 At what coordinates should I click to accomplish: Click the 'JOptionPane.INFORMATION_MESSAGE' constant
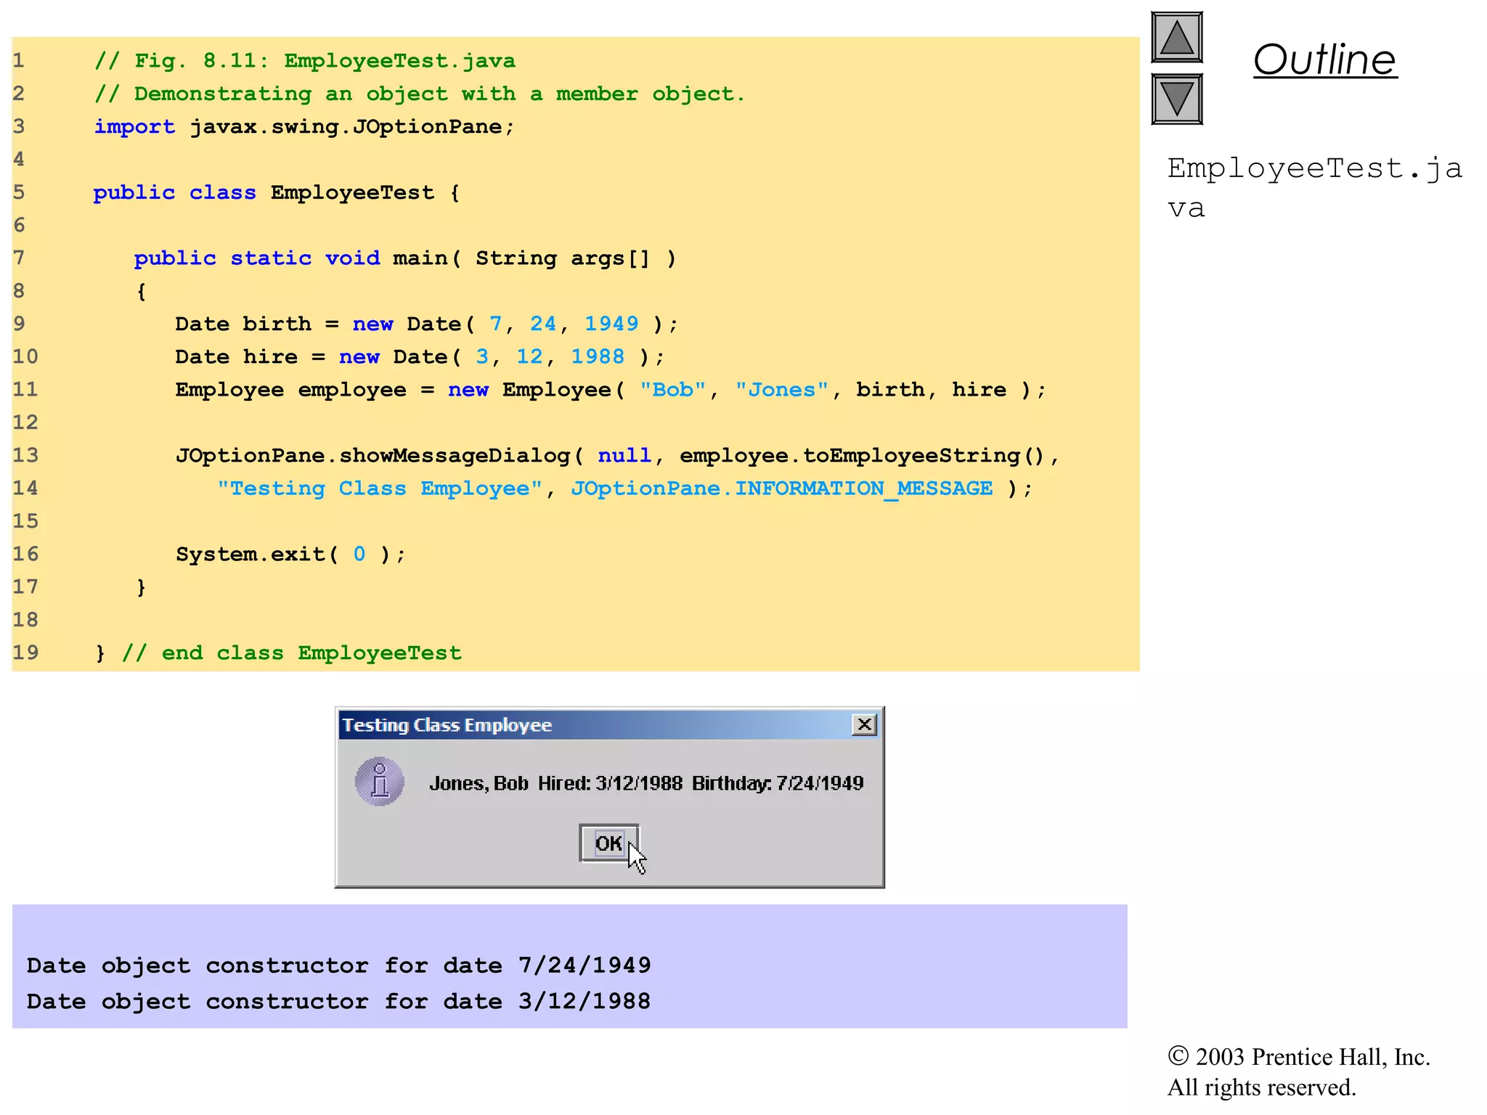click(782, 489)
